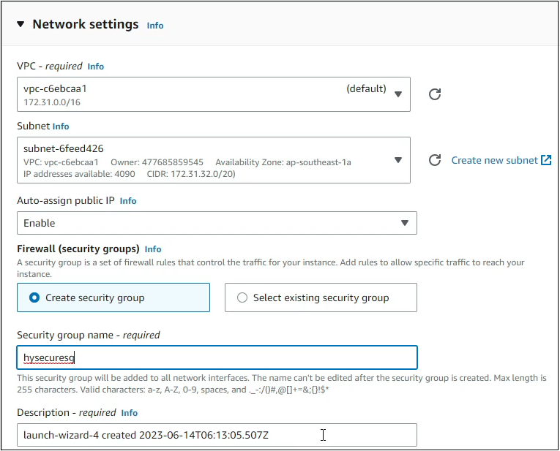Click the Info link next to Subnet
Screen dimensions: 560x451
(61, 126)
